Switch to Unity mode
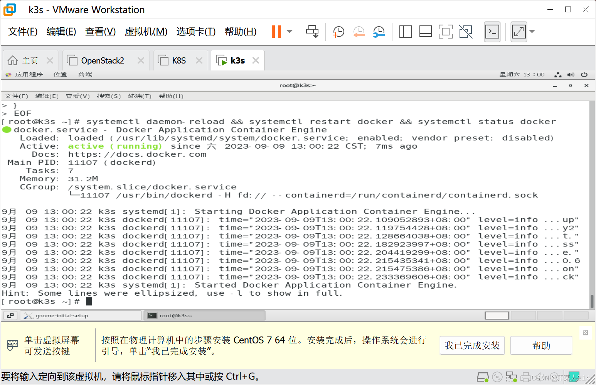 pyautogui.click(x=466, y=31)
